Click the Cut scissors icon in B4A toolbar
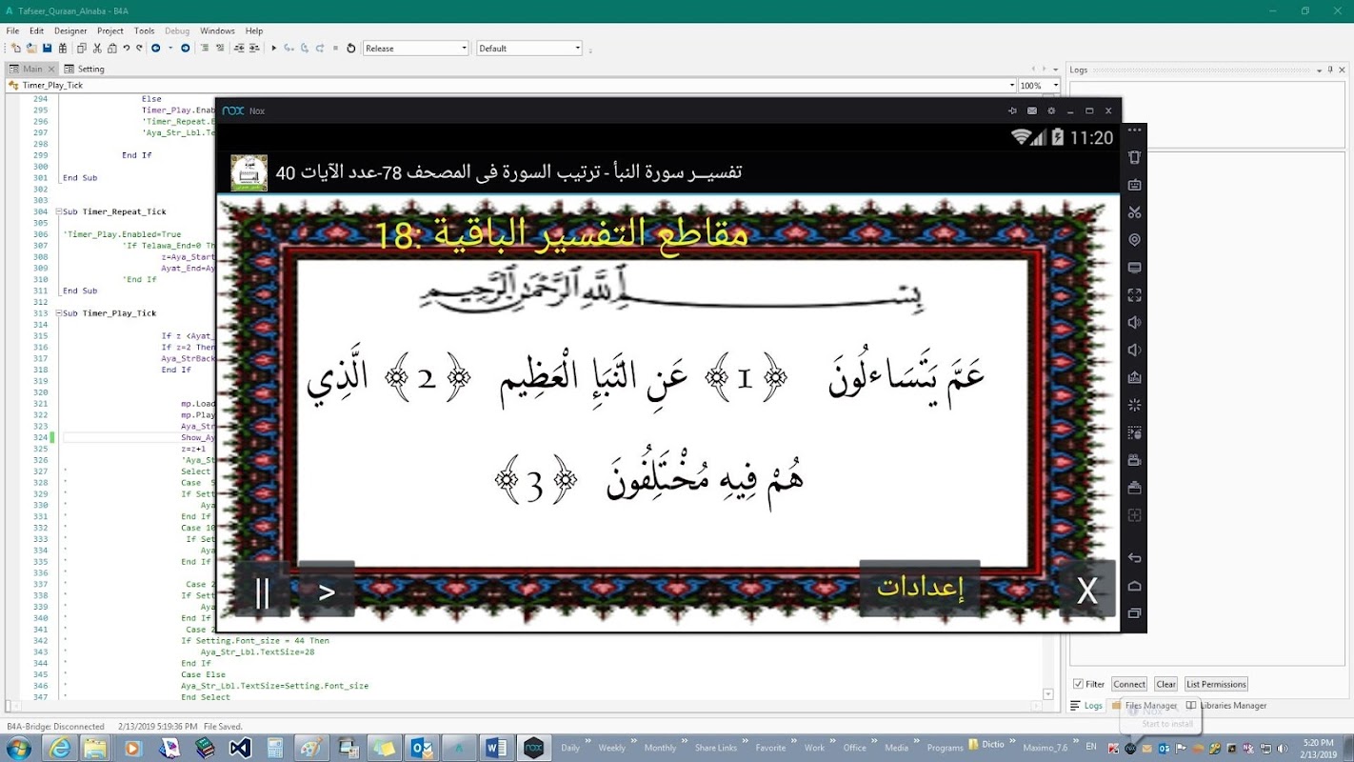1354x762 pixels. click(97, 48)
